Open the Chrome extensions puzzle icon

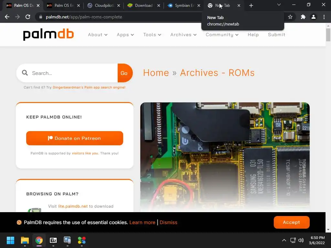click(x=303, y=17)
